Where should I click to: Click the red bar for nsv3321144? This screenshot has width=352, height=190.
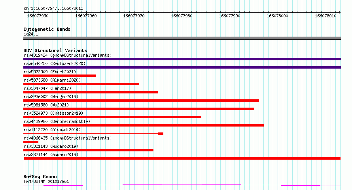182,158
